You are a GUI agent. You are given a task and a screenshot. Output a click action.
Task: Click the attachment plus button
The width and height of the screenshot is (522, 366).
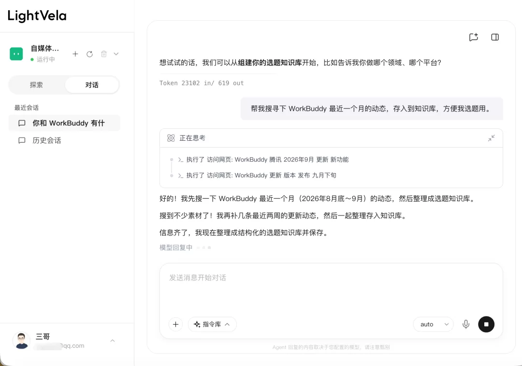(175, 325)
